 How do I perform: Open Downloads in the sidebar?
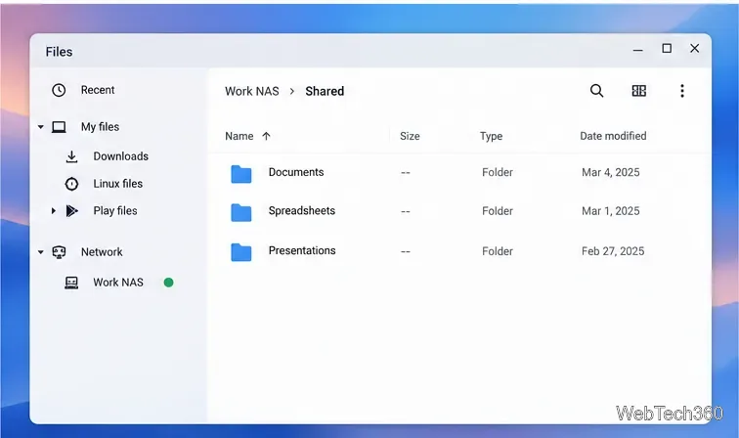tap(120, 156)
